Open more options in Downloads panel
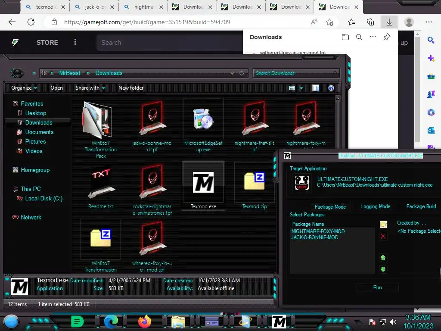The width and height of the screenshot is (441, 331). pos(373,37)
